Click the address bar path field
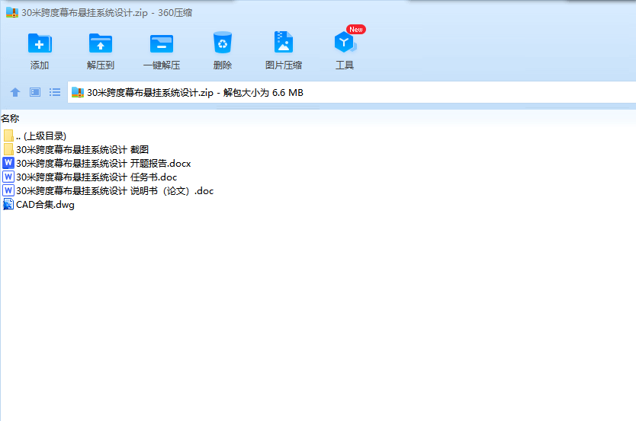636x421 pixels. 352,92
